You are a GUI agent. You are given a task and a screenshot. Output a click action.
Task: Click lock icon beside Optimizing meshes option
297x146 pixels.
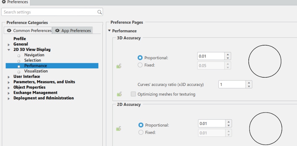click(x=118, y=94)
